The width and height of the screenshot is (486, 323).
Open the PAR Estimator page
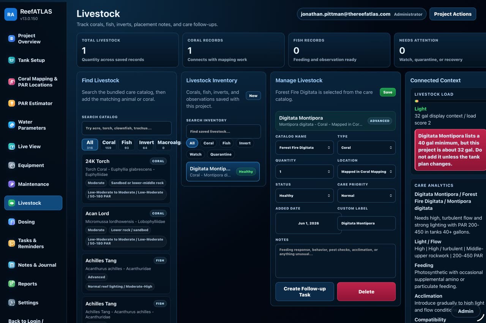point(33,103)
